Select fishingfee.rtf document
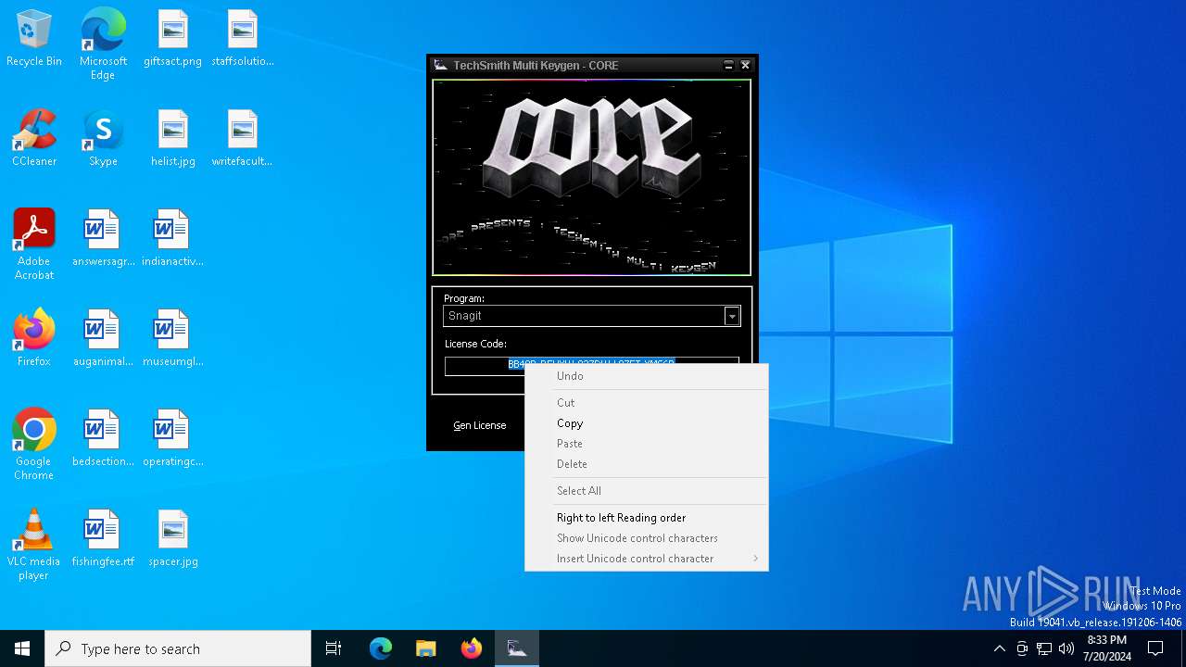 tap(103, 539)
